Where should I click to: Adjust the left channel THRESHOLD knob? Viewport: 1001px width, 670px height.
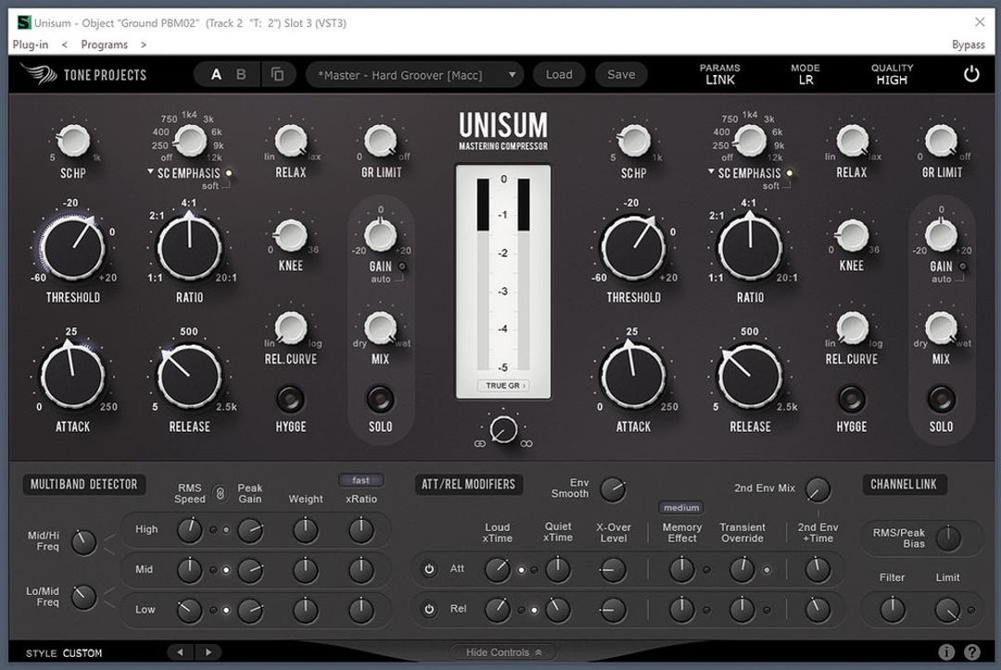72,248
